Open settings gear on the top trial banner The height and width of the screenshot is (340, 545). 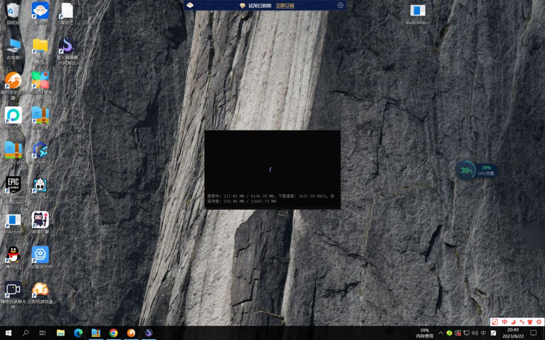pos(340,5)
